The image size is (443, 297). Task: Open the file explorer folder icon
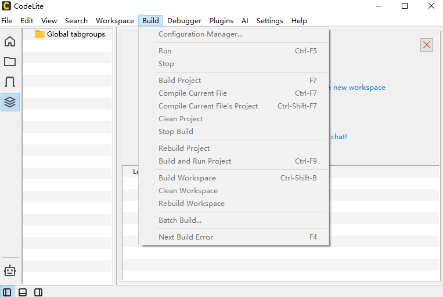10,61
